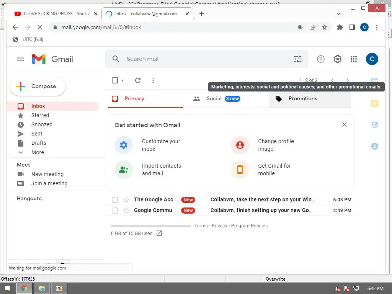Image resolution: width=392 pixels, height=294 pixels.
Task: Open the Google apps grid
Action: pos(353,59)
